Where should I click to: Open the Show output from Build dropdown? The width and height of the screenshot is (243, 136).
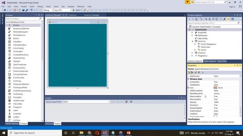point(86,102)
